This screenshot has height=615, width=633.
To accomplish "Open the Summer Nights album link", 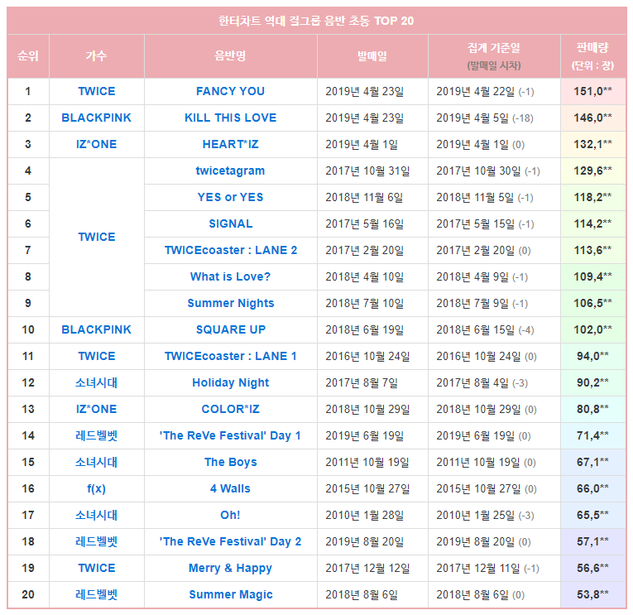I will click(x=231, y=303).
